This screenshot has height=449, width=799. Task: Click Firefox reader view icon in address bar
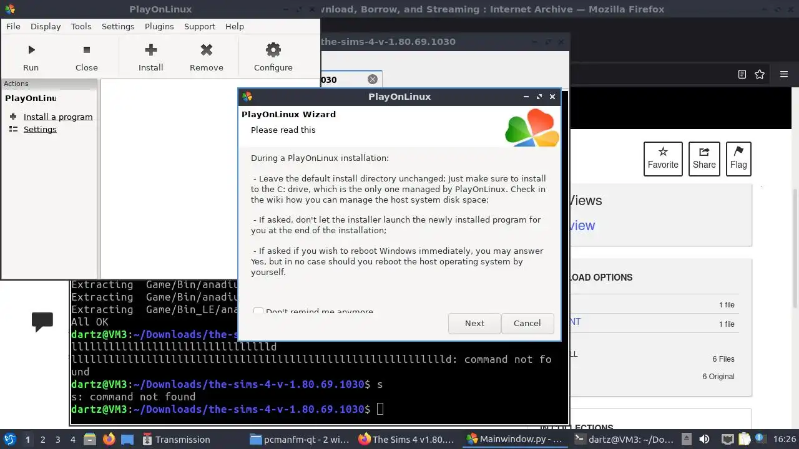coord(742,74)
